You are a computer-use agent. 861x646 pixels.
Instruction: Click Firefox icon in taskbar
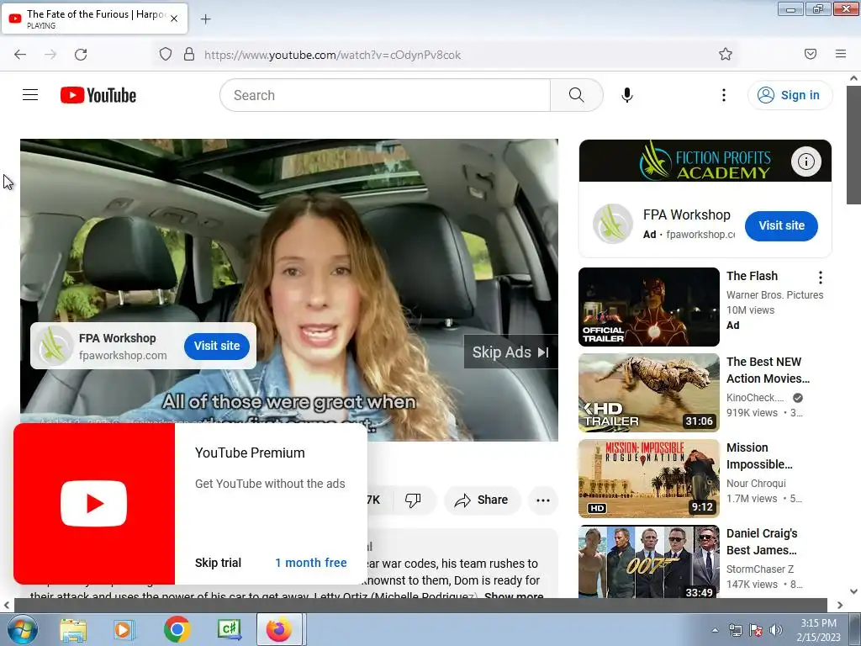point(279,629)
